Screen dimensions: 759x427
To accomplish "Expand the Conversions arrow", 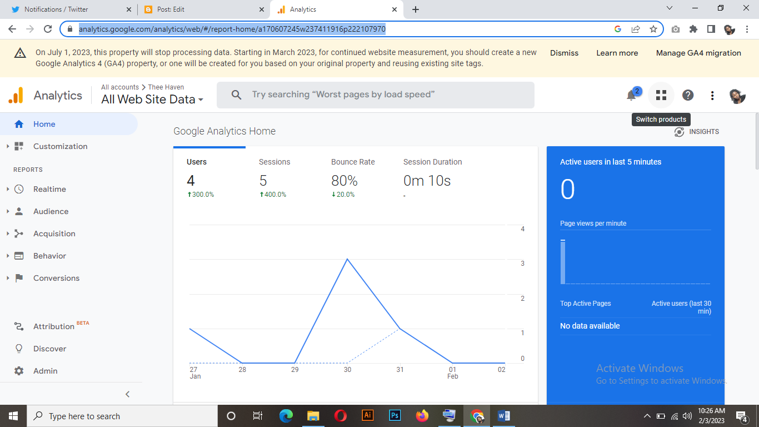I will coord(7,278).
